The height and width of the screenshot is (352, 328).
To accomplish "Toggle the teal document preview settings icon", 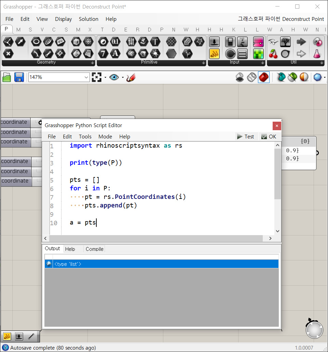I will [x=281, y=78].
